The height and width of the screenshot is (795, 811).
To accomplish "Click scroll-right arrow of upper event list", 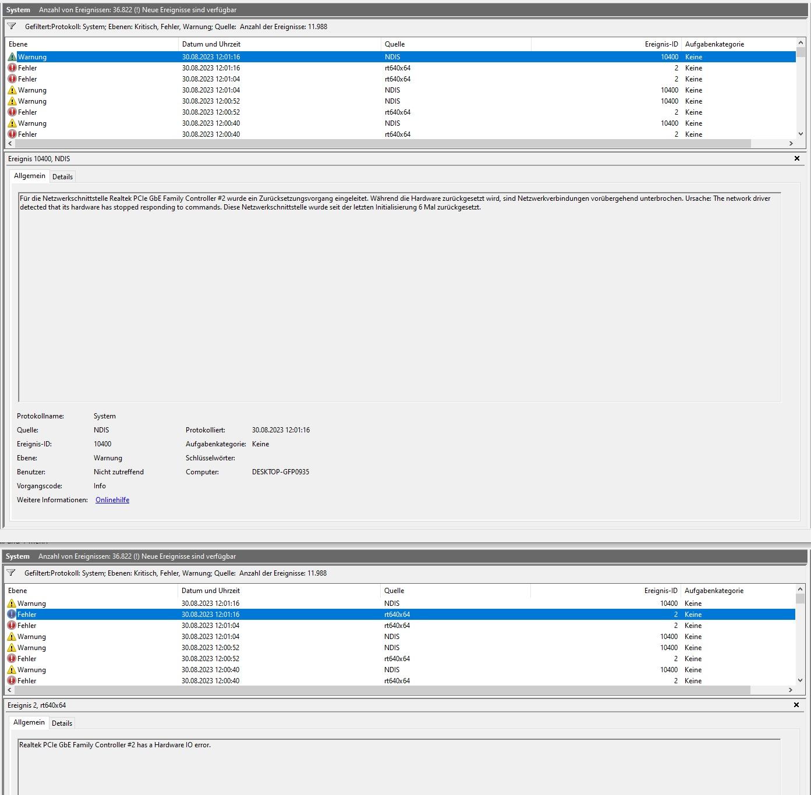I will point(791,143).
